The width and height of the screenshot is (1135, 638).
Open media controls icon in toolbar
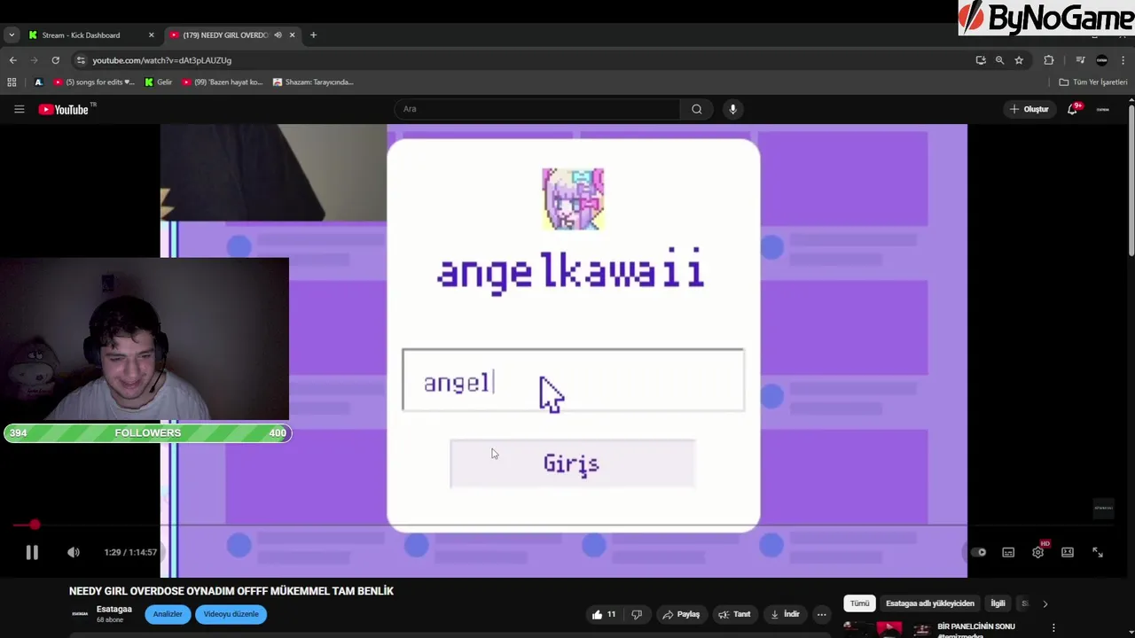coord(1080,60)
